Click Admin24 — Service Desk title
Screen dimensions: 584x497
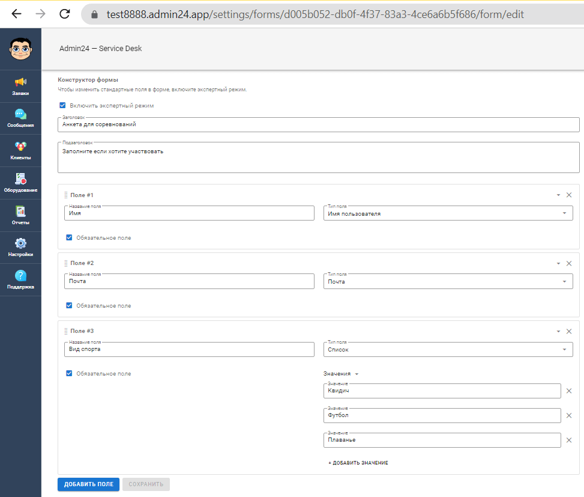(x=101, y=49)
